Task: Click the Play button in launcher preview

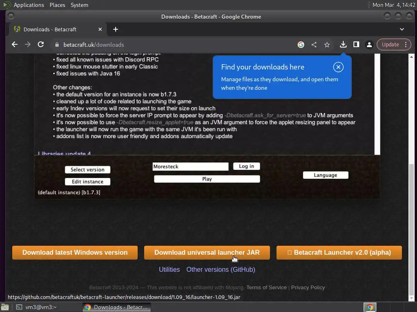Action: (x=207, y=179)
